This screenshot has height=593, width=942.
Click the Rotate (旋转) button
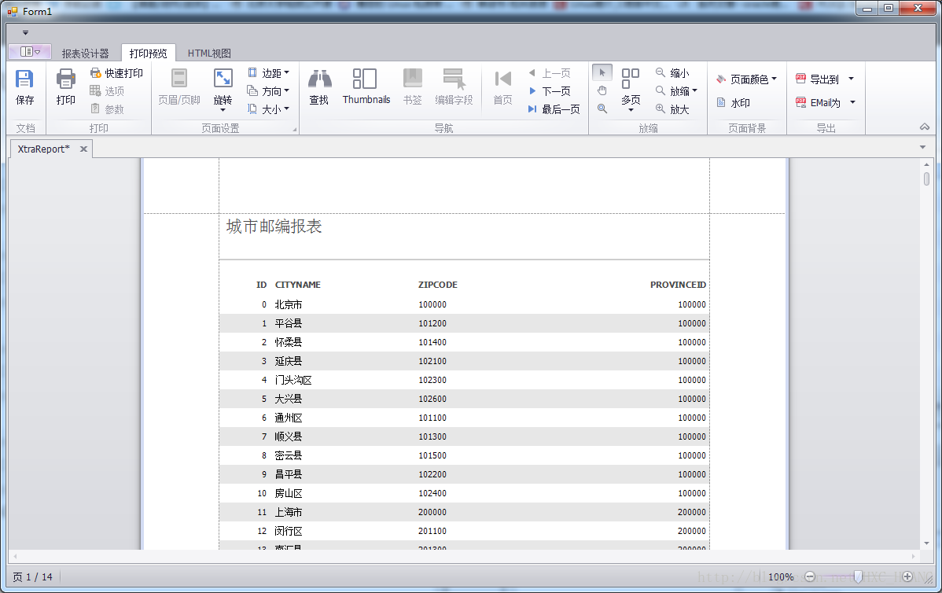coord(223,88)
